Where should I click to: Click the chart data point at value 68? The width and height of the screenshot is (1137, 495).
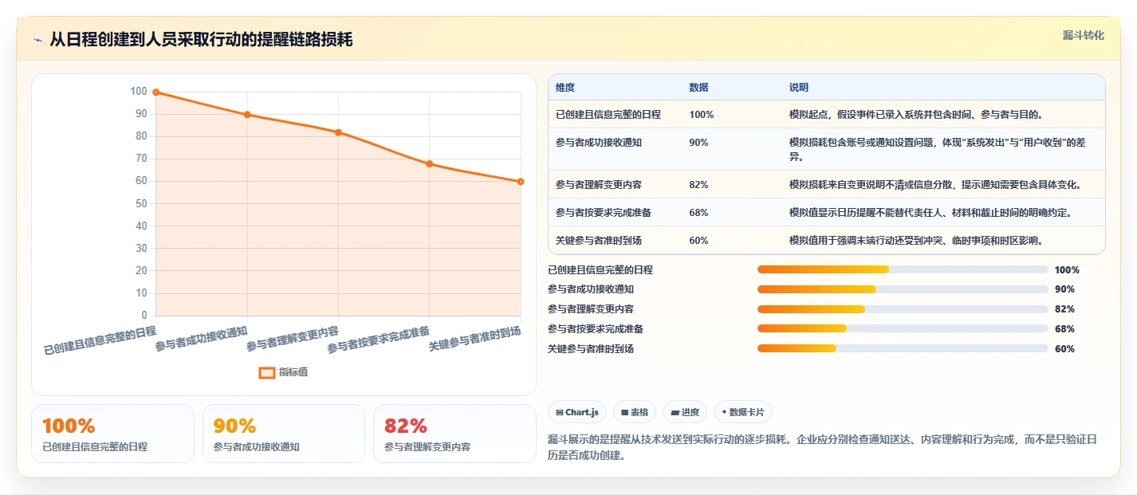pyautogui.click(x=429, y=164)
